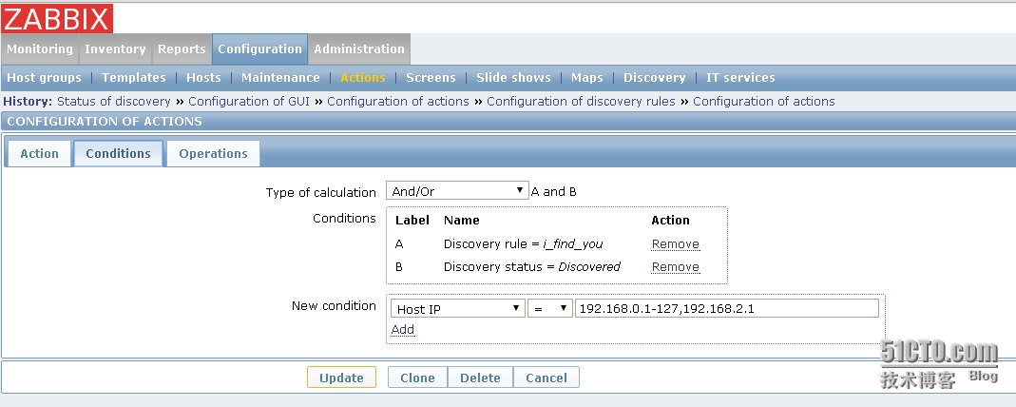Expand the Host IP condition type dropdown
Viewport: 1016px width, 407px height.
click(x=458, y=308)
